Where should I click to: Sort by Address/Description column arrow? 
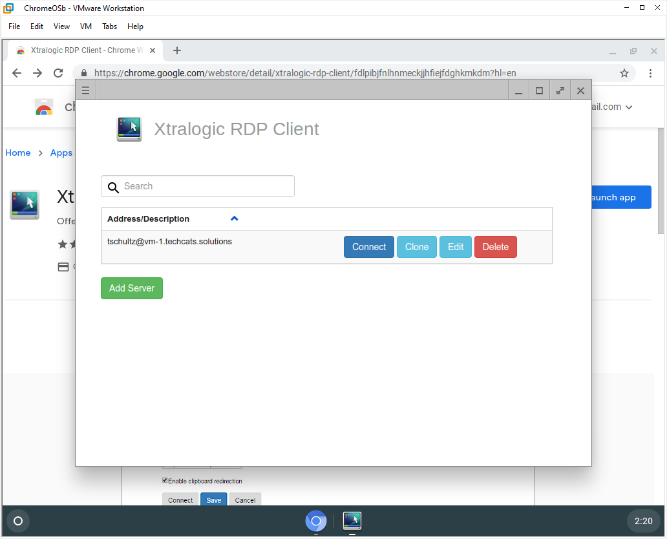(235, 218)
